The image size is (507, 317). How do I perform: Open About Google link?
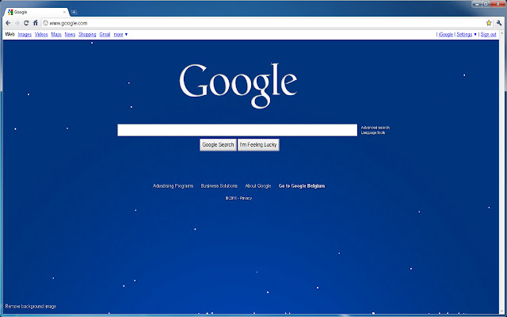258,186
